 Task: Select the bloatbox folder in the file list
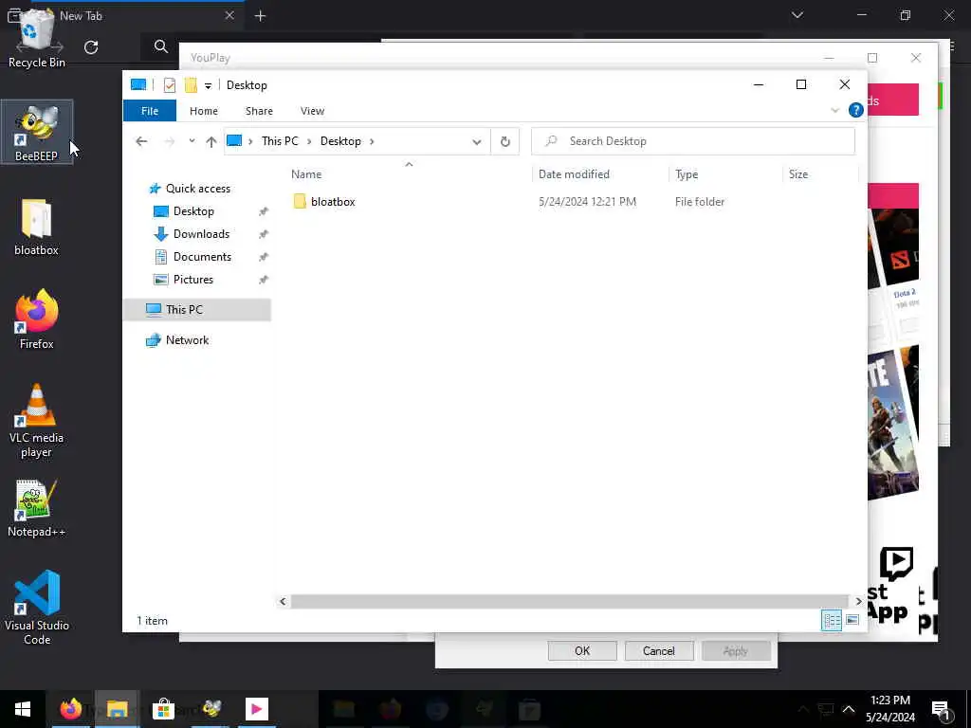tap(333, 202)
